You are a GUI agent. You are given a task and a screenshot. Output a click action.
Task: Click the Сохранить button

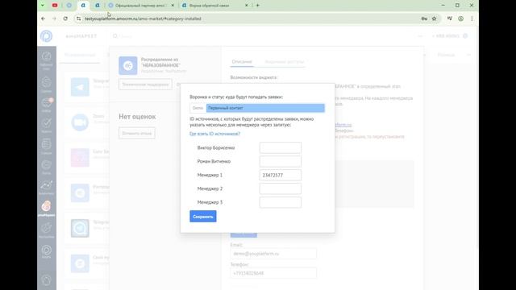[x=203, y=217]
